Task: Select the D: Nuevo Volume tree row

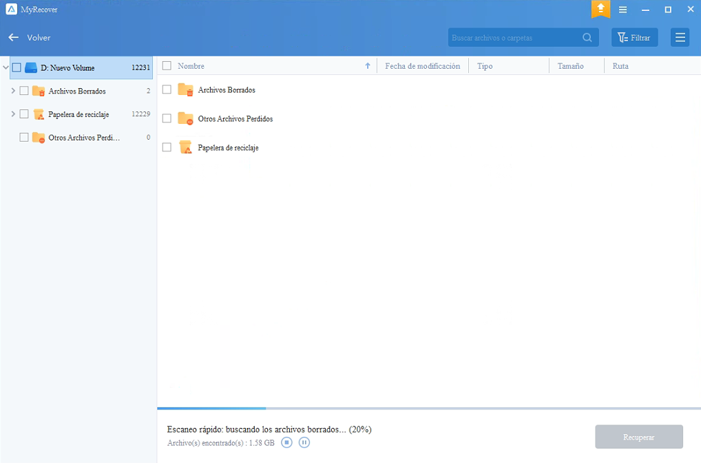Action: click(x=81, y=68)
